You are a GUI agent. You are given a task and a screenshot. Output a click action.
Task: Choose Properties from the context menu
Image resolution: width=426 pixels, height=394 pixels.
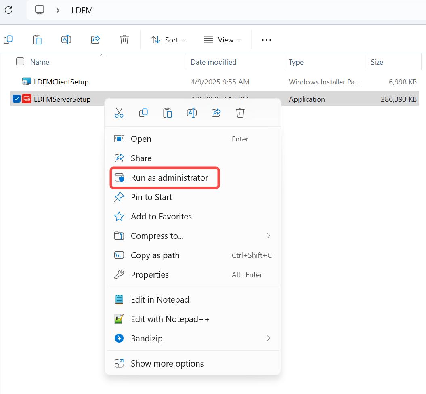[150, 275]
